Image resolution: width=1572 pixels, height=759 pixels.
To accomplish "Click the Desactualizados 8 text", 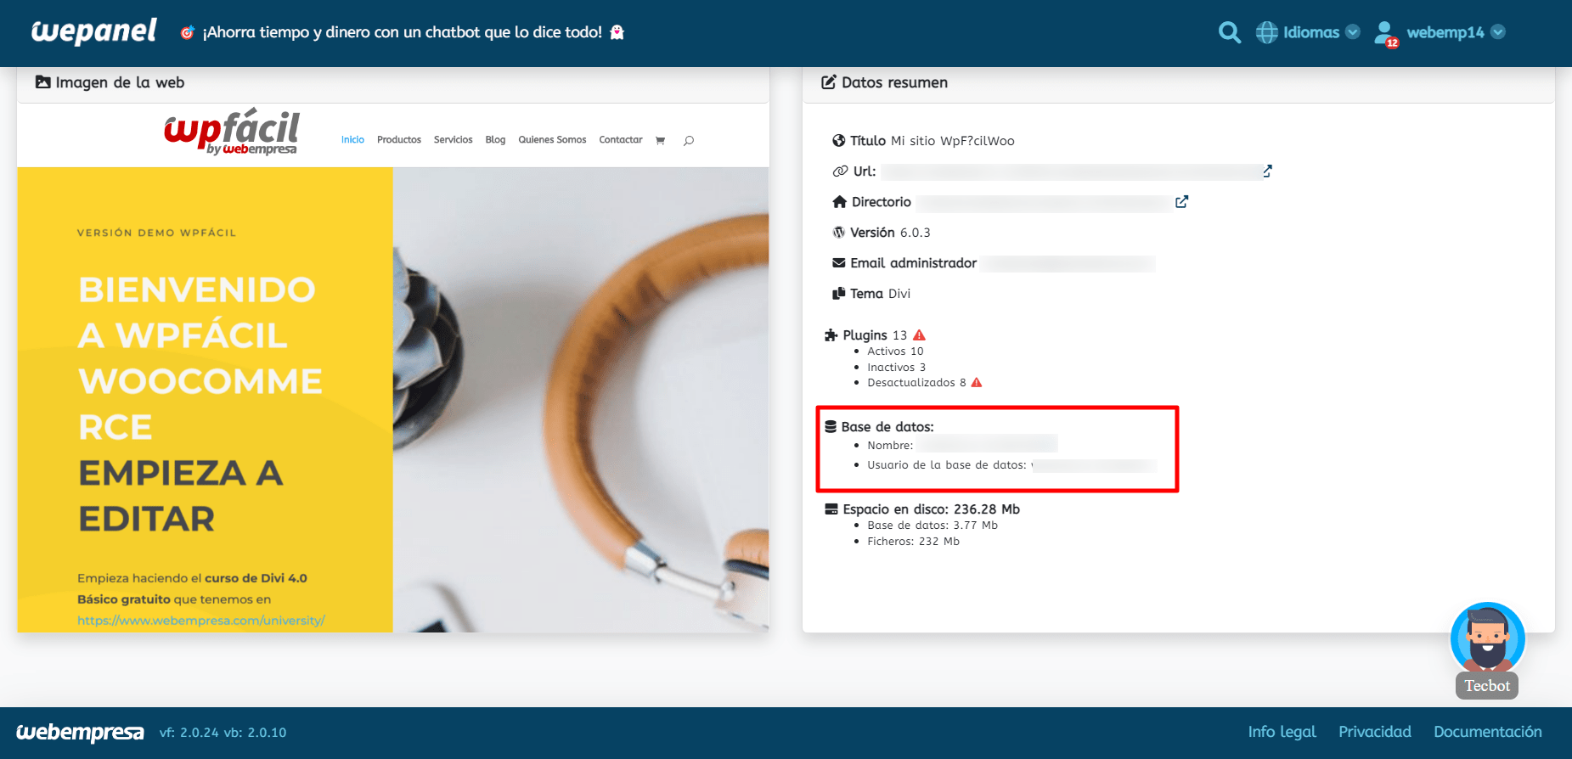I will coord(916,382).
